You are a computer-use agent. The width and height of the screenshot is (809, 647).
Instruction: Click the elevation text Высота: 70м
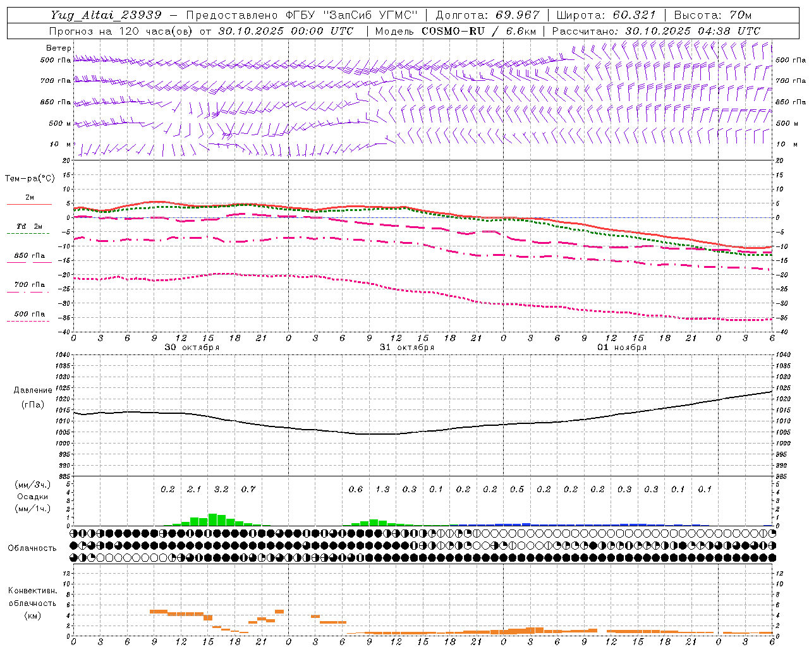tap(713, 15)
